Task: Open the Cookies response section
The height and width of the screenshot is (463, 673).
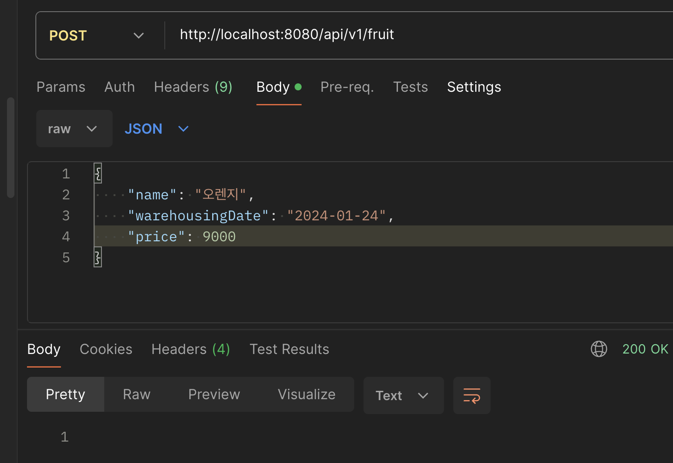Action: [x=106, y=349]
